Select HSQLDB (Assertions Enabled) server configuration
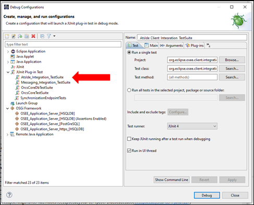254x205 pixels. click(x=64, y=119)
